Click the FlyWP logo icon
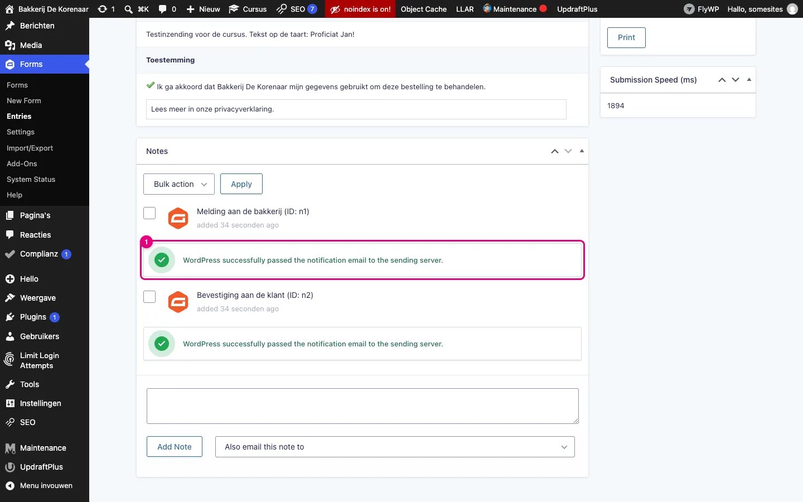 [x=689, y=9]
